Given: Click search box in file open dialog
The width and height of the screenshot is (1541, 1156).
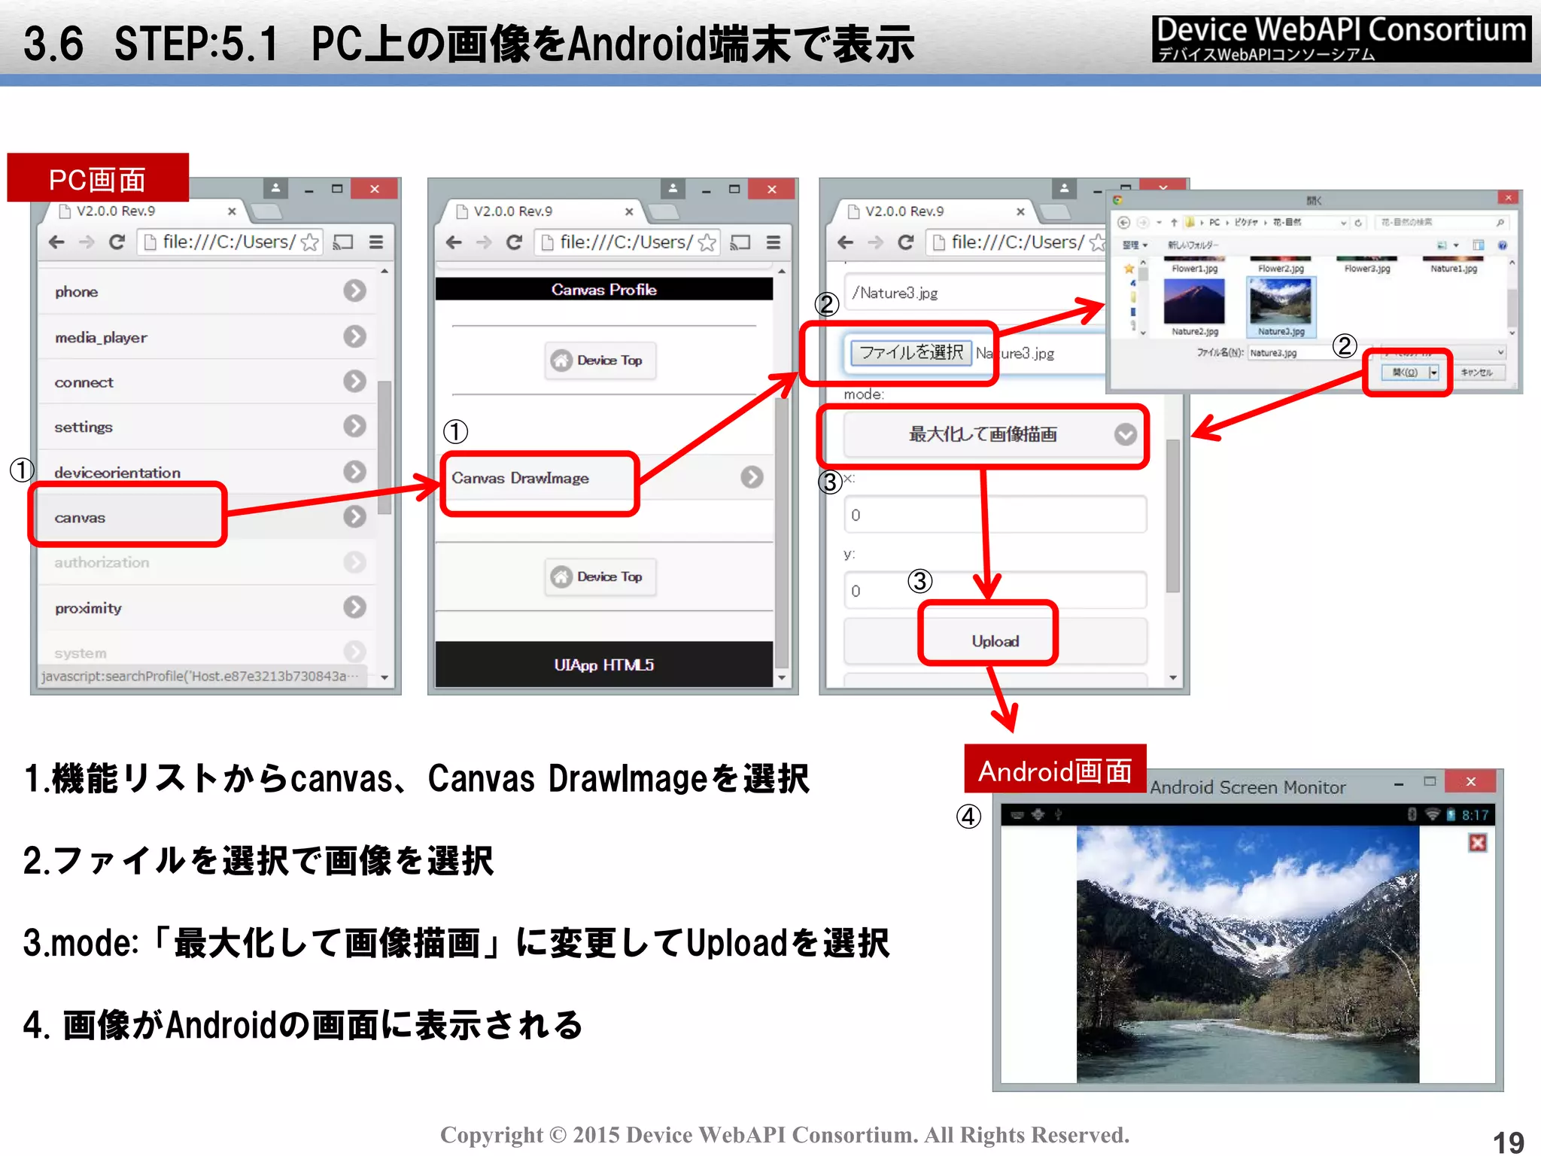Looking at the screenshot, I should point(1441,223).
